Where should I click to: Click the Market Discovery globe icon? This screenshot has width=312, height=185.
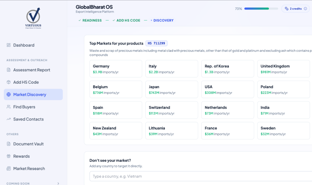point(9,95)
